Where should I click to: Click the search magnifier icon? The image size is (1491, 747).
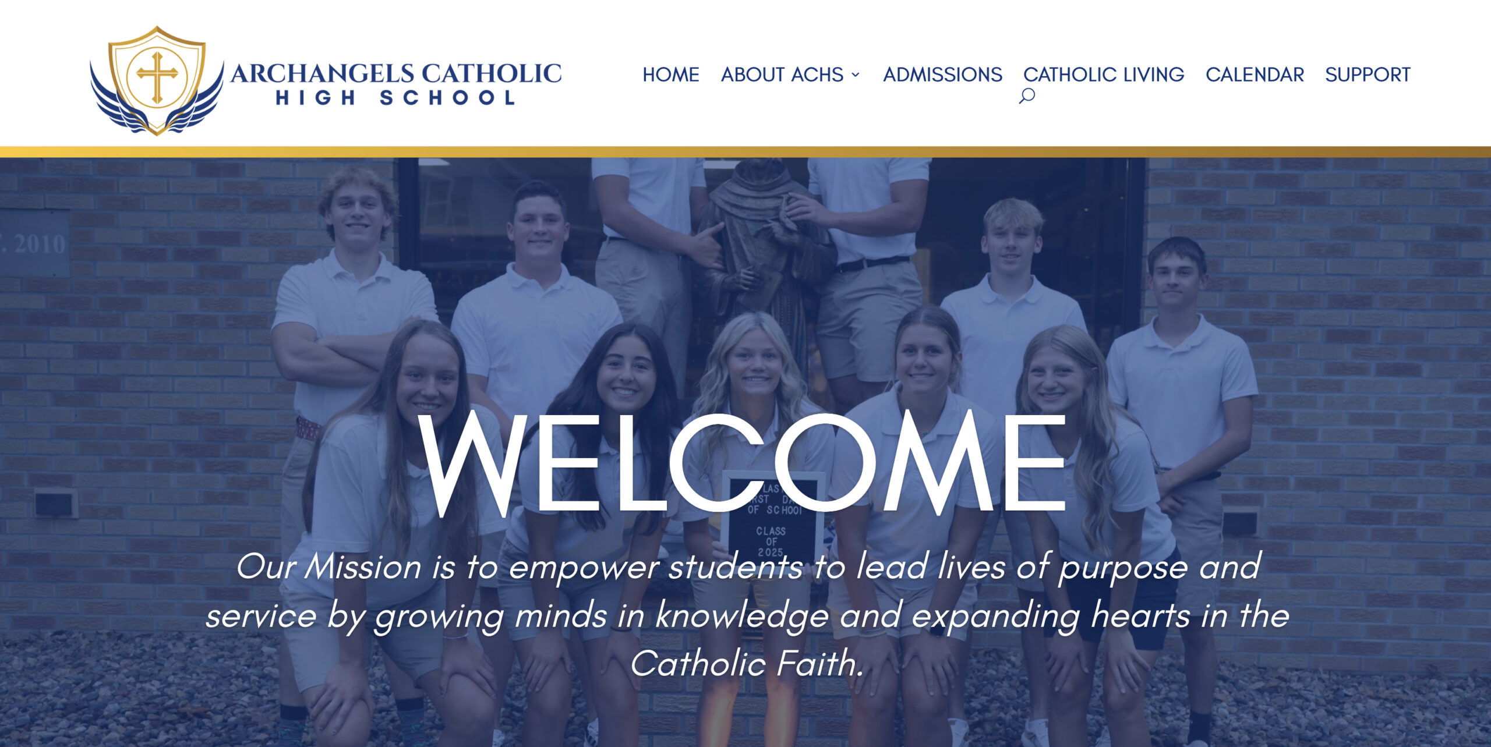[1027, 96]
